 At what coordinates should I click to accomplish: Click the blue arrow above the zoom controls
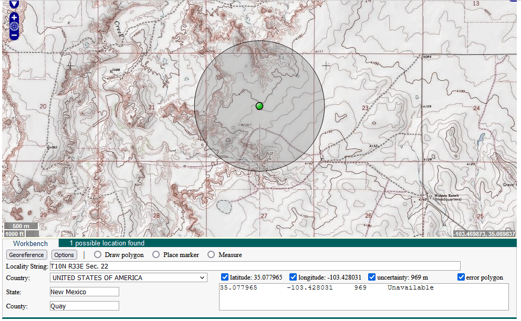point(14,4)
